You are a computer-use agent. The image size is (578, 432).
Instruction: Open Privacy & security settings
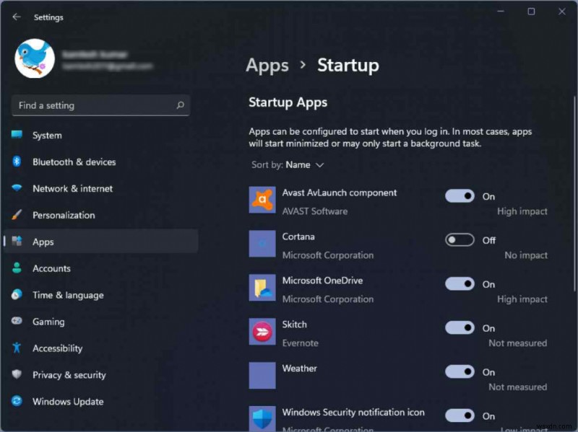[69, 375]
